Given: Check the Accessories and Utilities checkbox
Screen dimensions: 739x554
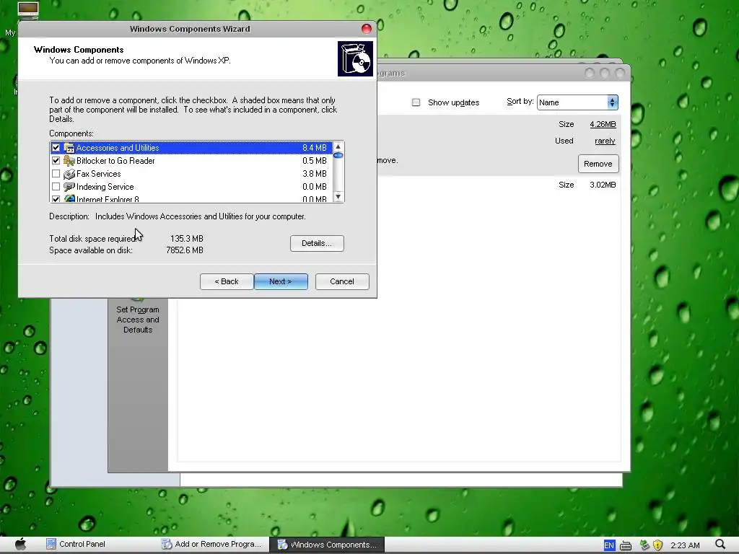Looking at the screenshot, I should click(56, 148).
